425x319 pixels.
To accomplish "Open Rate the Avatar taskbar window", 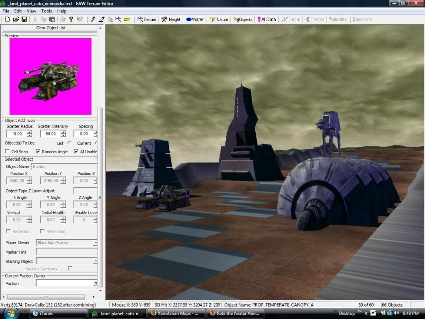I will pyautogui.click(x=235, y=313).
